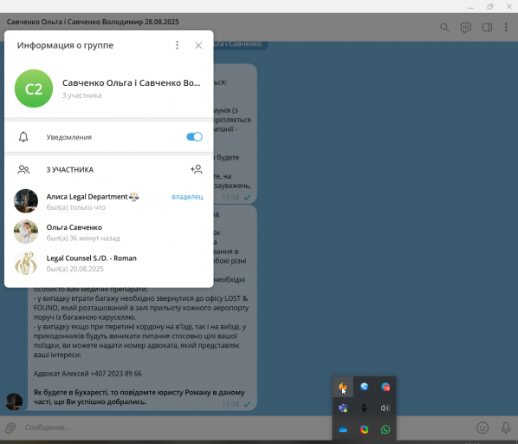Open the group info three-dot menu
The width and height of the screenshot is (518, 444).
click(x=177, y=45)
